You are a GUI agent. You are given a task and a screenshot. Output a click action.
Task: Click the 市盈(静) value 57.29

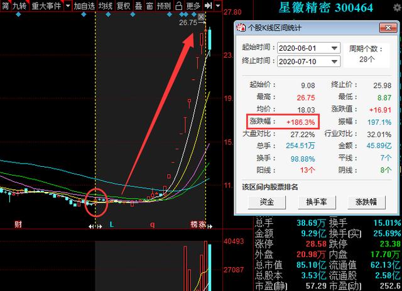click(x=316, y=286)
